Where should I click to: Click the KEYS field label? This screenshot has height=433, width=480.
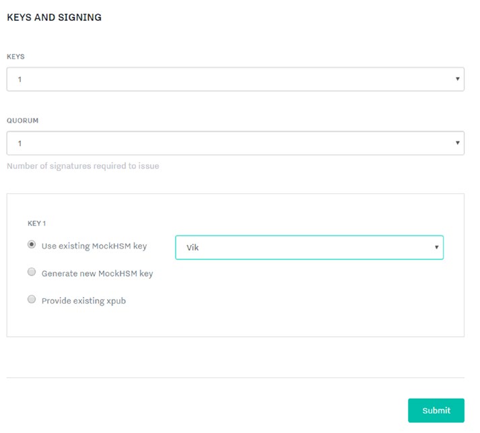pyautogui.click(x=15, y=57)
